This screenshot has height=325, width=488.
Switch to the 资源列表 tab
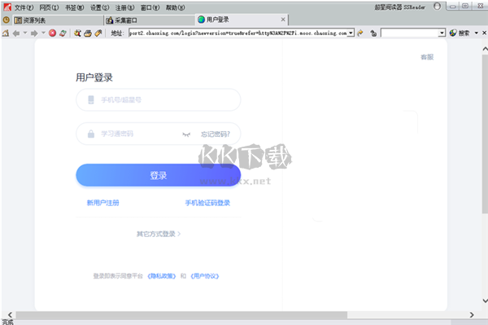click(58, 20)
